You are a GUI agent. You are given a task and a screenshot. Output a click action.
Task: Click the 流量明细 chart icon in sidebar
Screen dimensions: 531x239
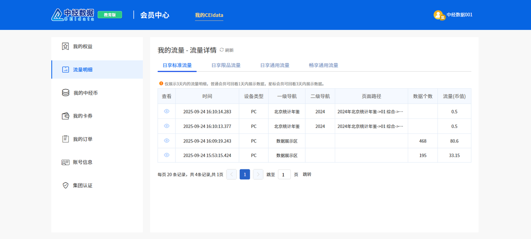[x=66, y=70]
